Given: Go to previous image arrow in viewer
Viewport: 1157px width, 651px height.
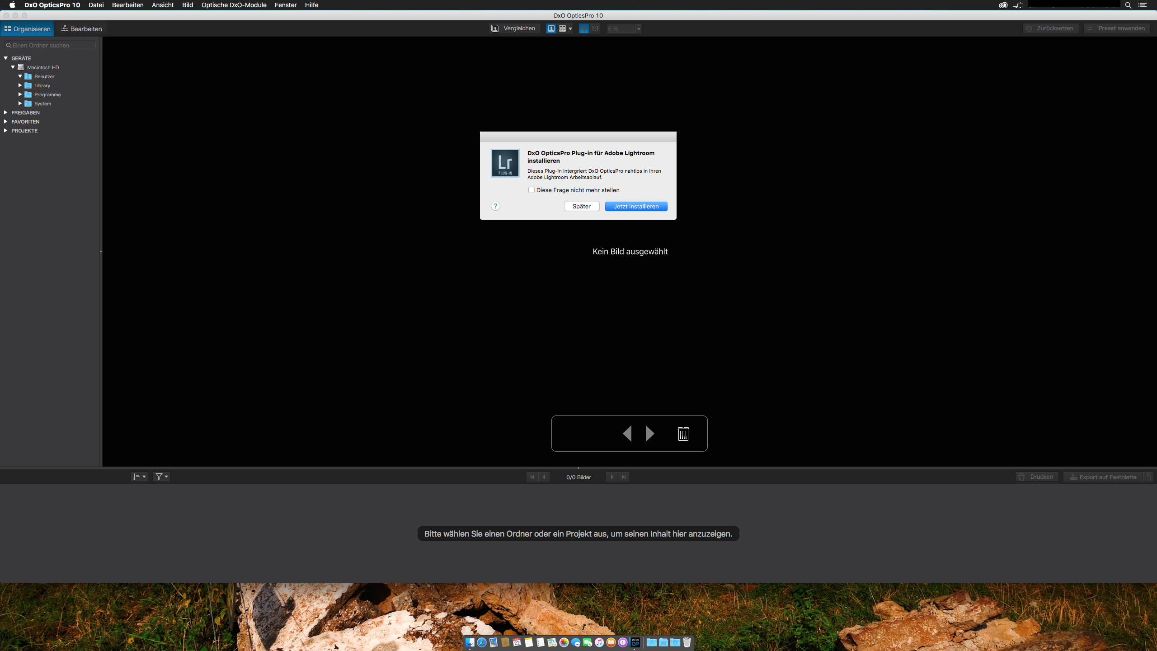Looking at the screenshot, I should 627,434.
